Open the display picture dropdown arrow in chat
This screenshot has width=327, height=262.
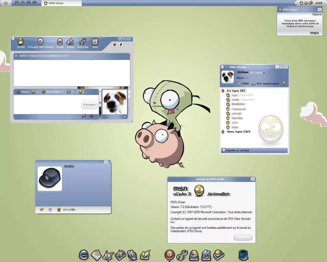[x=125, y=117]
